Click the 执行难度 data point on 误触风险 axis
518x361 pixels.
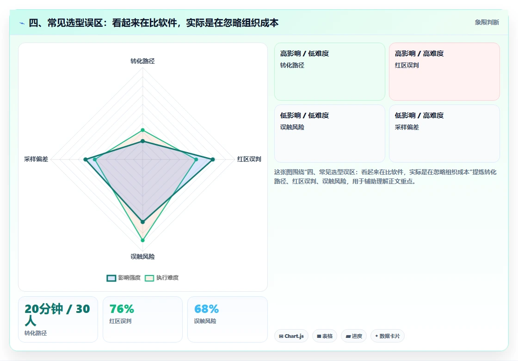coord(143,240)
